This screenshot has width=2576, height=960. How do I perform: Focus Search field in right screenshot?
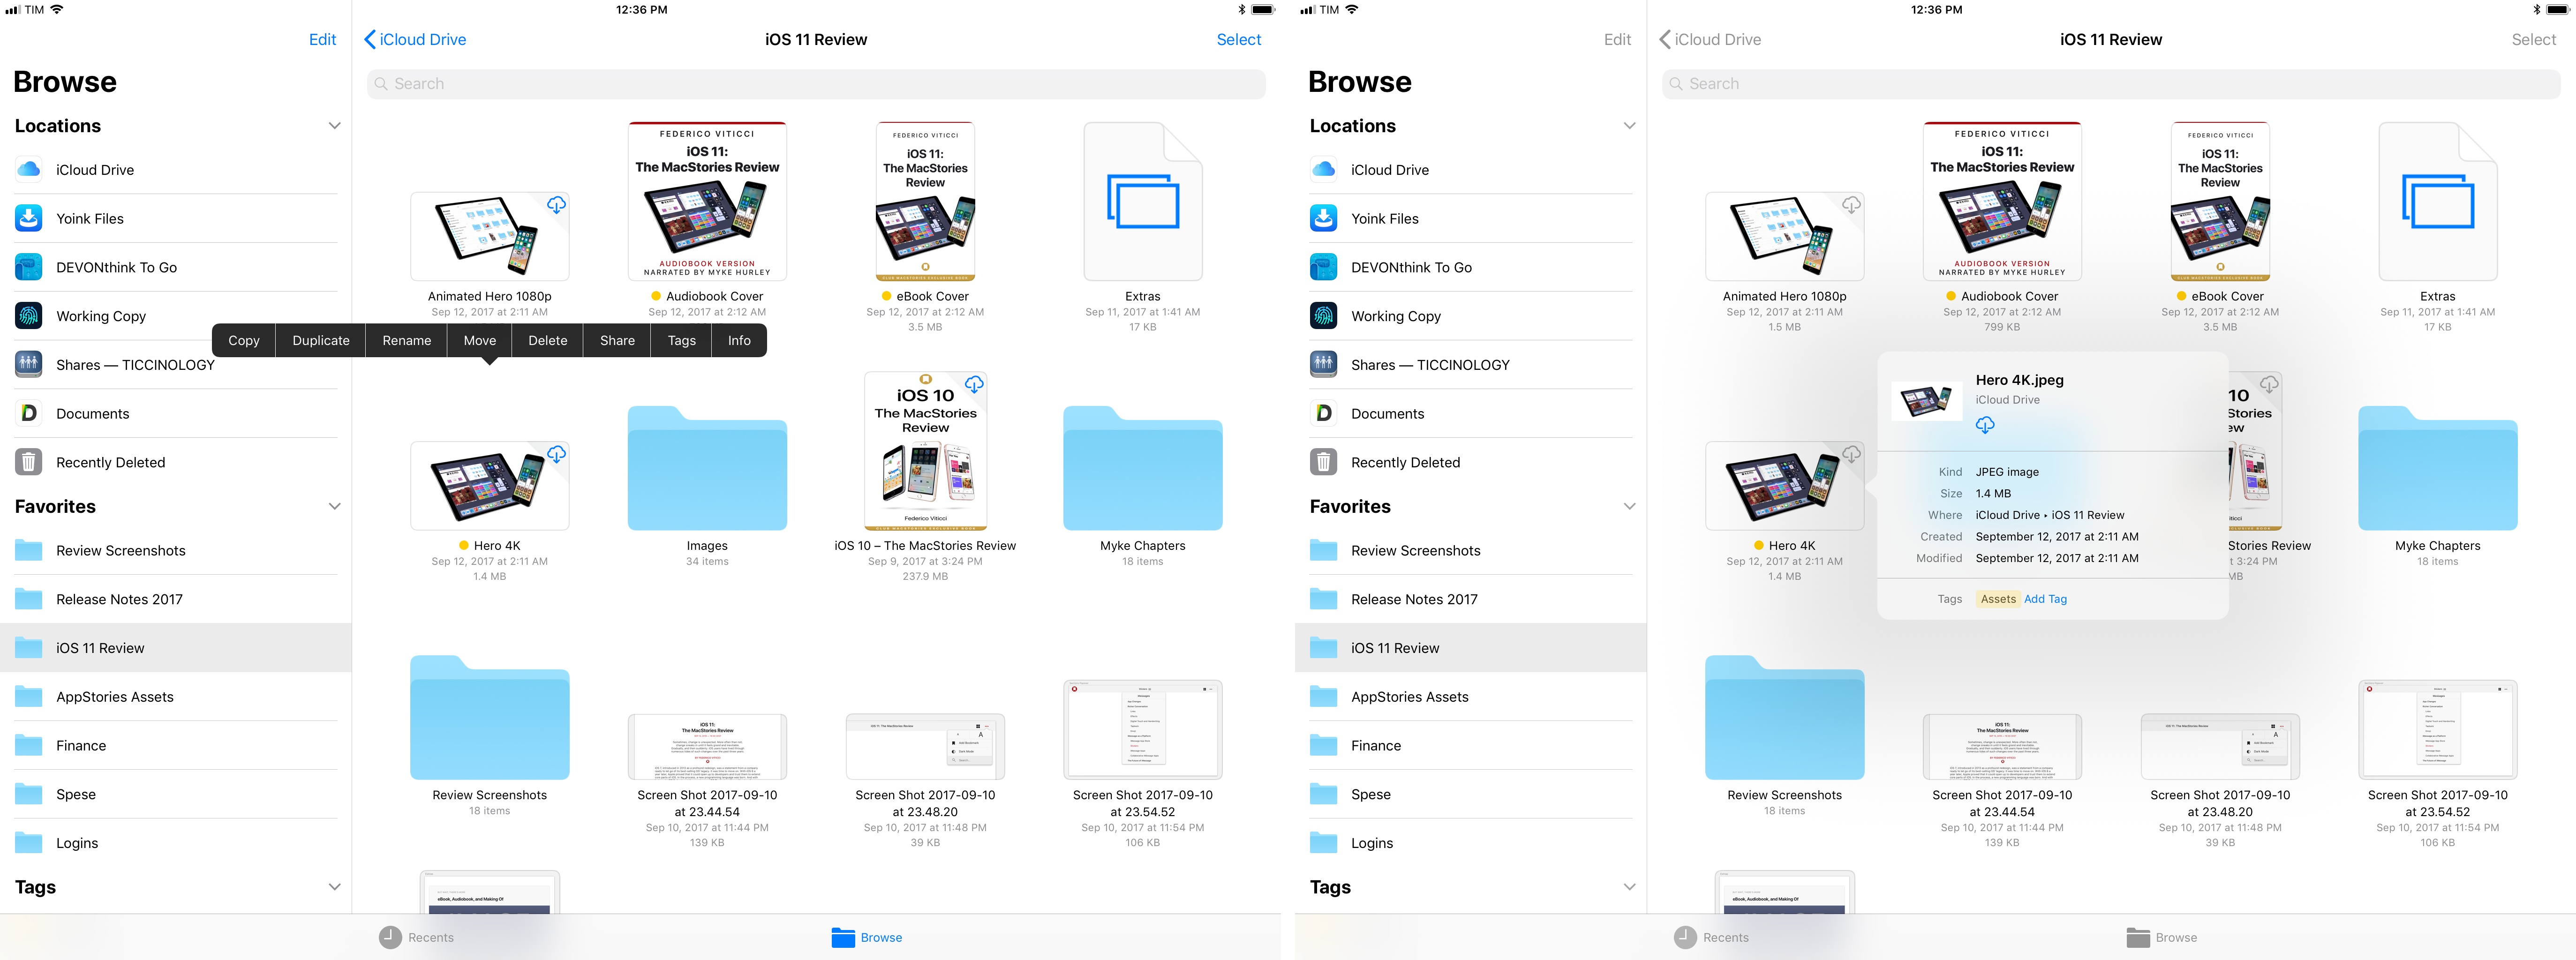tap(2111, 84)
